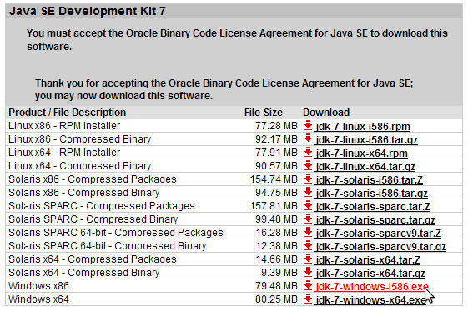The height and width of the screenshot is (312, 468).
Task: Click the 90.57 MB file size cell
Action: point(276,166)
